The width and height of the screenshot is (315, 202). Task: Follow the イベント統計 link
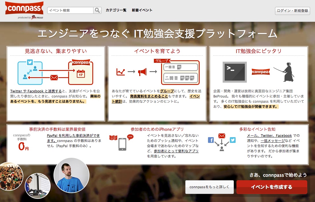click(156, 99)
